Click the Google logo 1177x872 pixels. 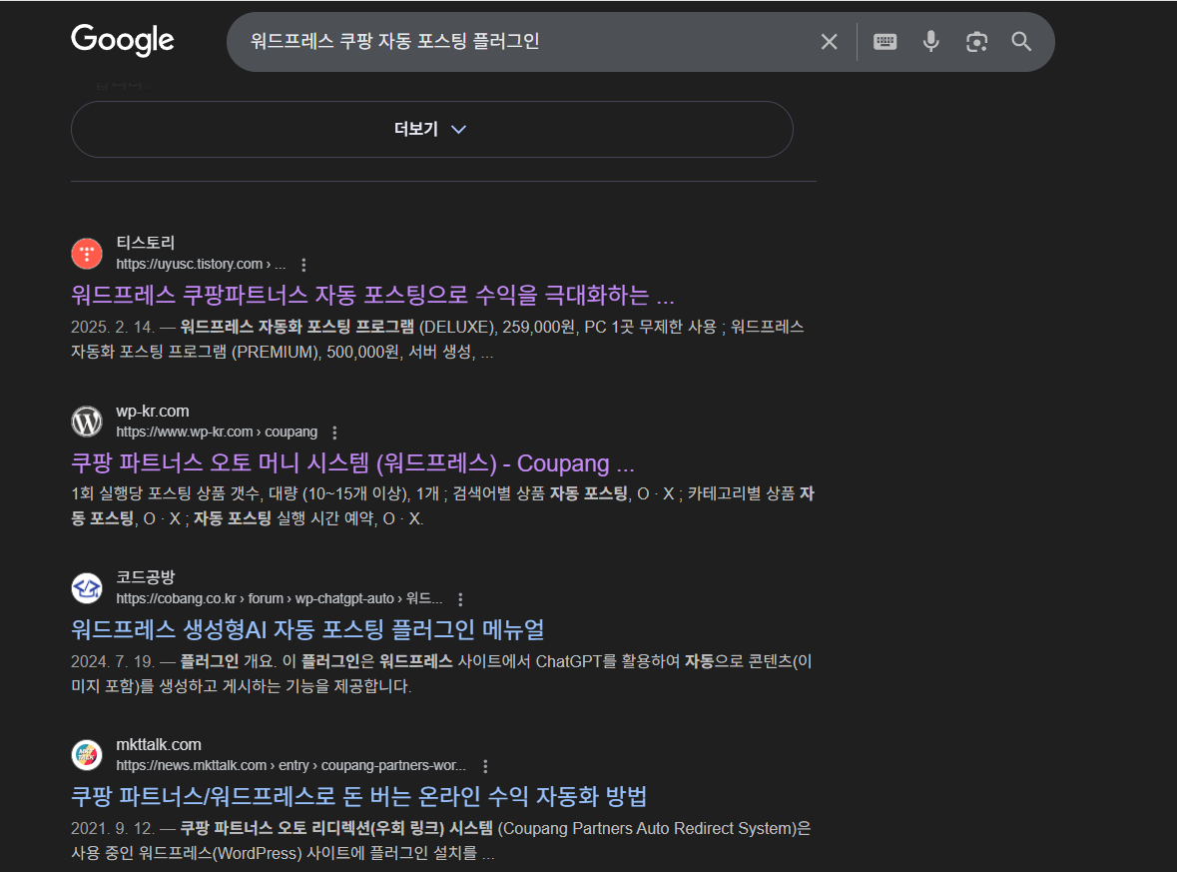point(123,41)
